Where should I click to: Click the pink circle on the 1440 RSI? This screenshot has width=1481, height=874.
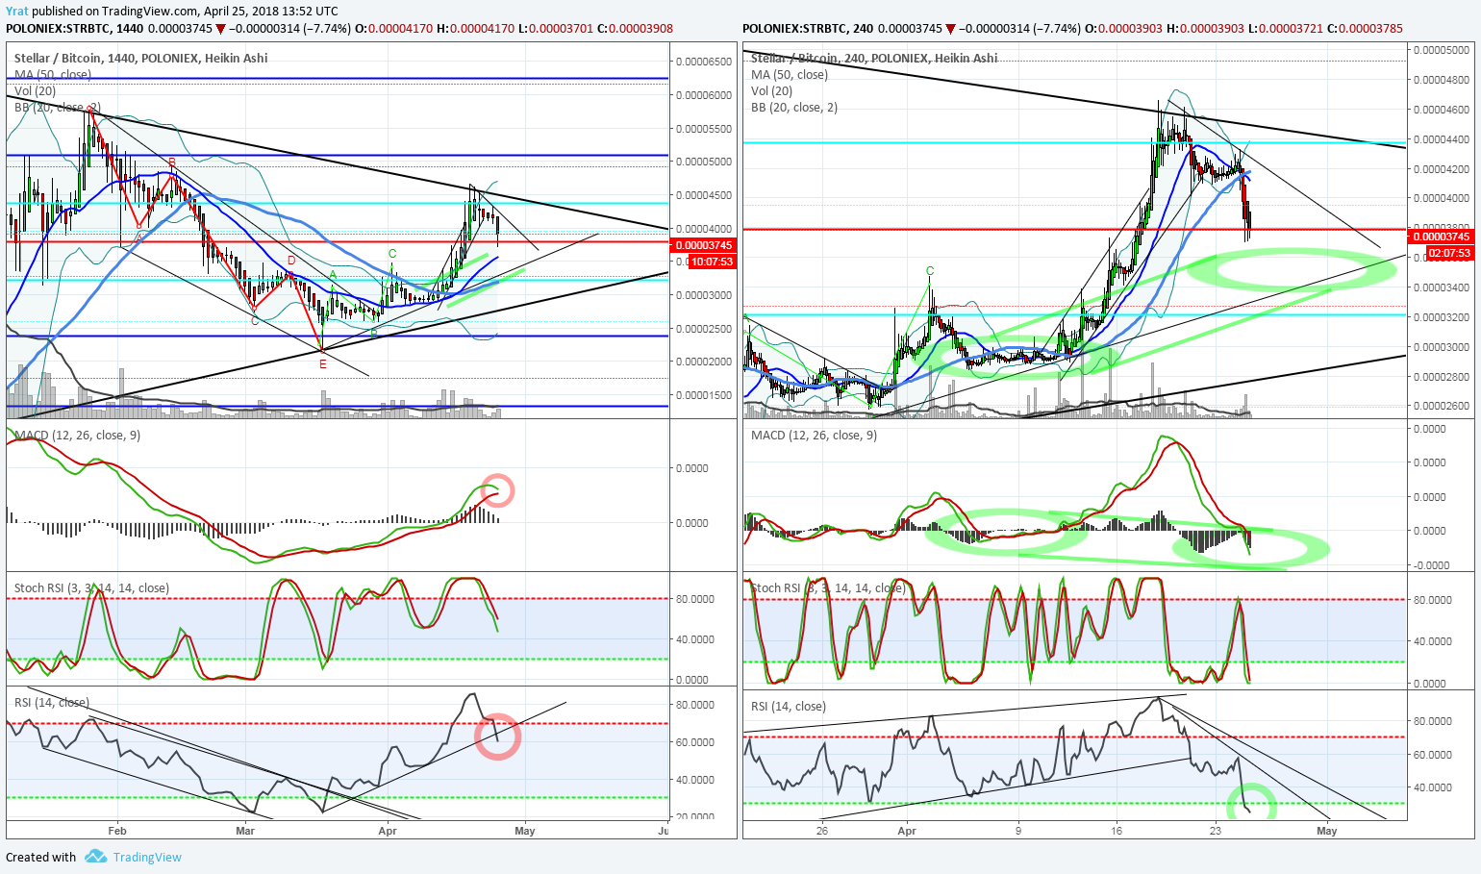tap(497, 737)
